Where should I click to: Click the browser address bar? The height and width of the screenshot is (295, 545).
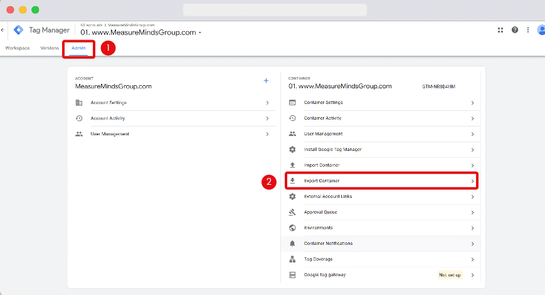[275, 10]
